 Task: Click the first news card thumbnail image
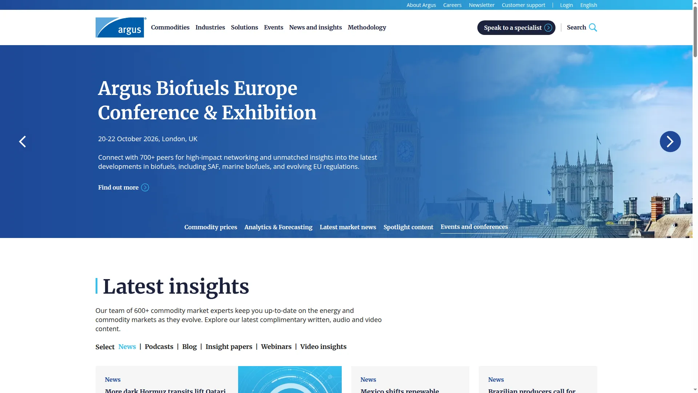point(290,380)
